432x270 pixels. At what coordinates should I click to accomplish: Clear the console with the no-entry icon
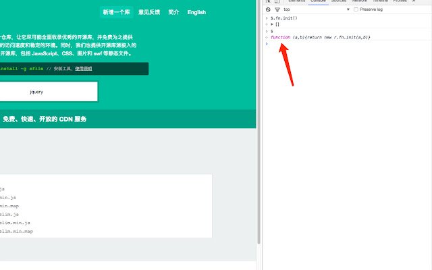tap(268, 9)
